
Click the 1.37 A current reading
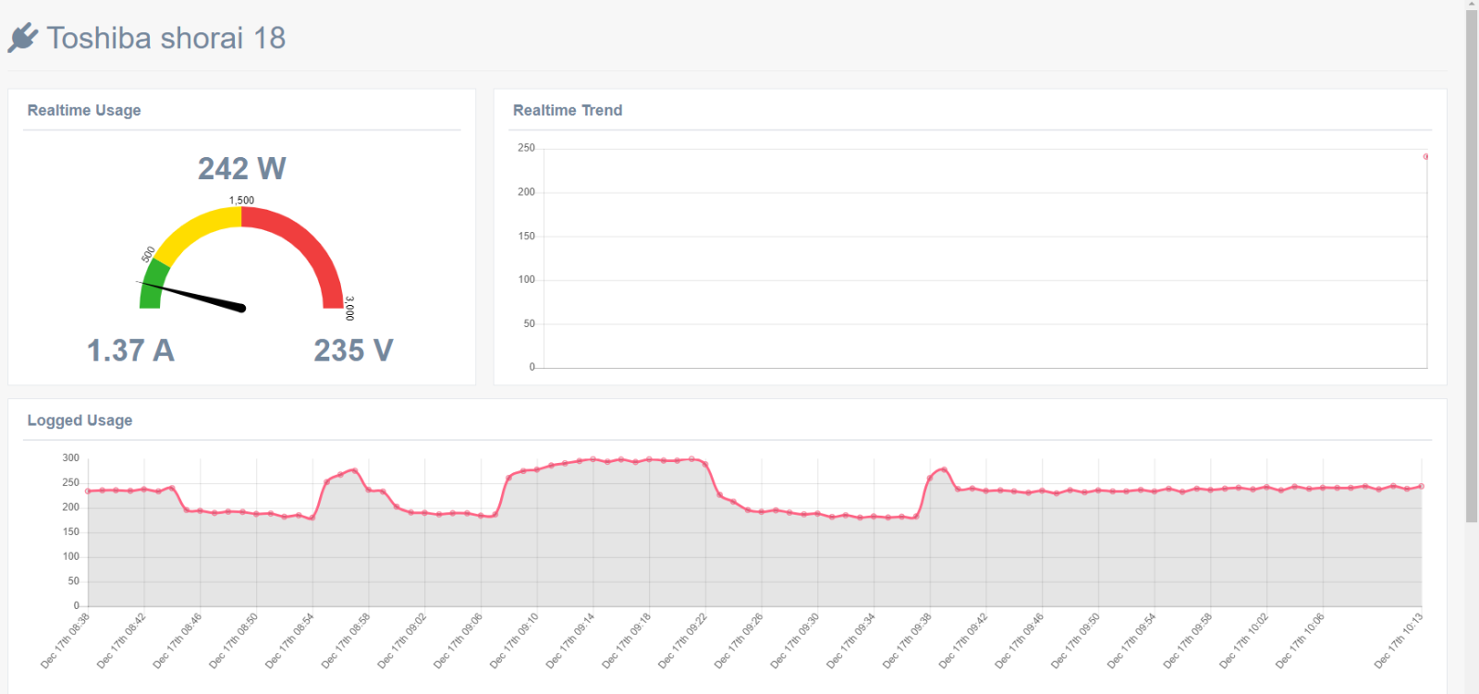coord(130,350)
